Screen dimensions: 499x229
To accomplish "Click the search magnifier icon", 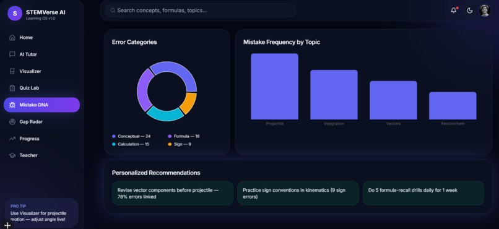I will point(113,11).
